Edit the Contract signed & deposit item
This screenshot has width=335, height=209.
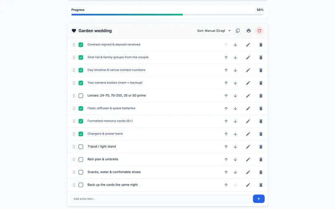pos(248,45)
